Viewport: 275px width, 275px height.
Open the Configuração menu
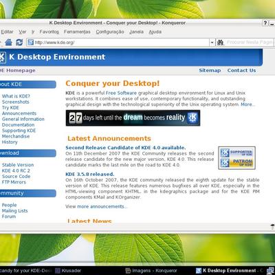110,32
